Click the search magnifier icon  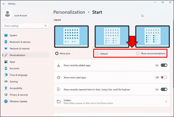point(46,26)
